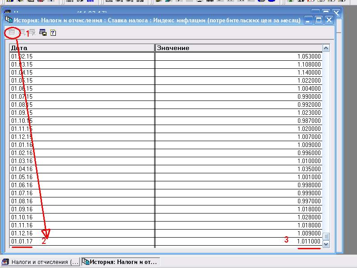The height and width of the screenshot is (268, 357).
Task: Select date cell 01.05.16
Action: pyautogui.click(x=82, y=177)
